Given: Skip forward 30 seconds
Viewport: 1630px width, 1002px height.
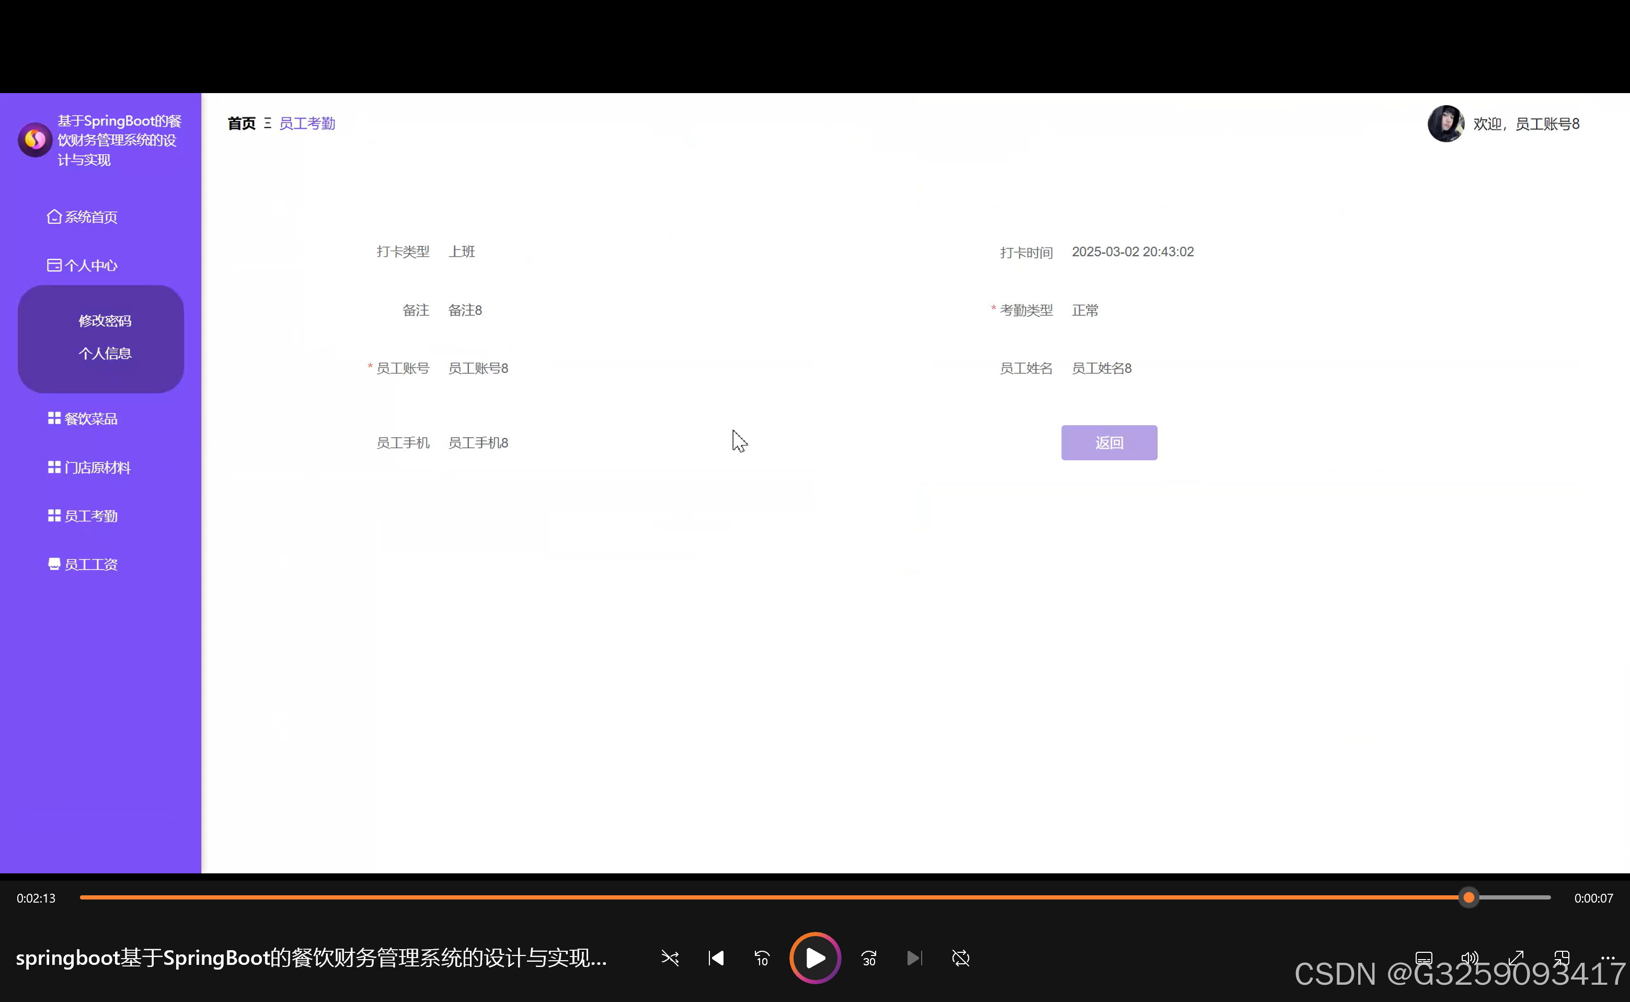Looking at the screenshot, I should (x=869, y=958).
